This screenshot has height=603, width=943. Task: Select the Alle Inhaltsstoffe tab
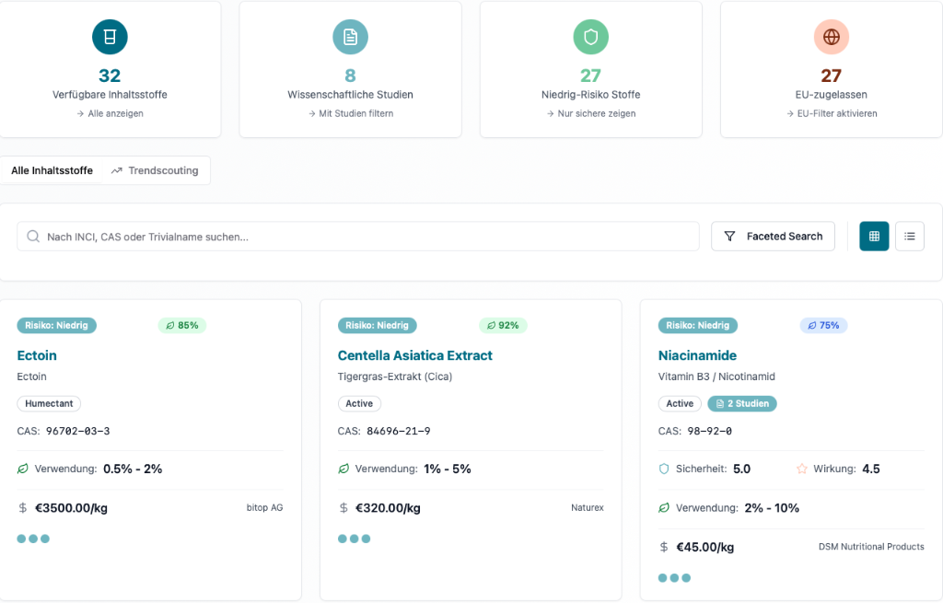(x=52, y=170)
